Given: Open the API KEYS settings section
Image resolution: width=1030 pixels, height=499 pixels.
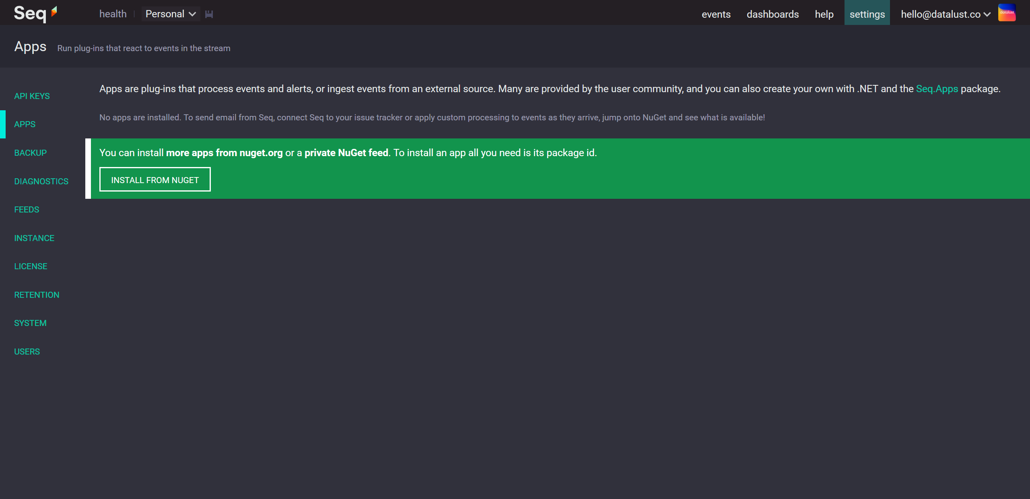Looking at the screenshot, I should 33,96.
